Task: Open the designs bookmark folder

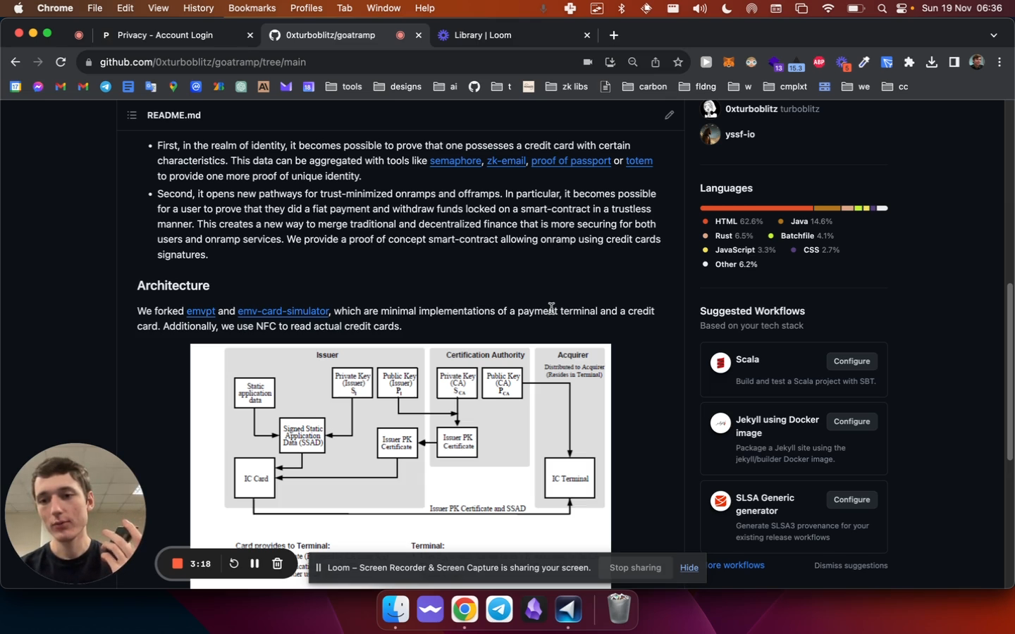Action: (x=398, y=87)
